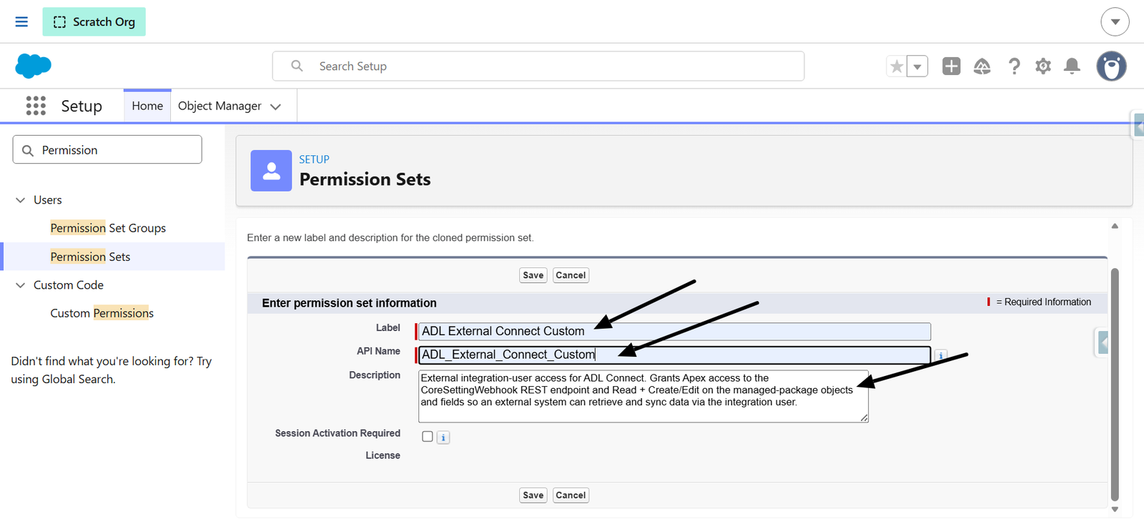Viewport: 1144px width, 529px height.
Task: Open the global actions plus icon
Action: pos(951,66)
